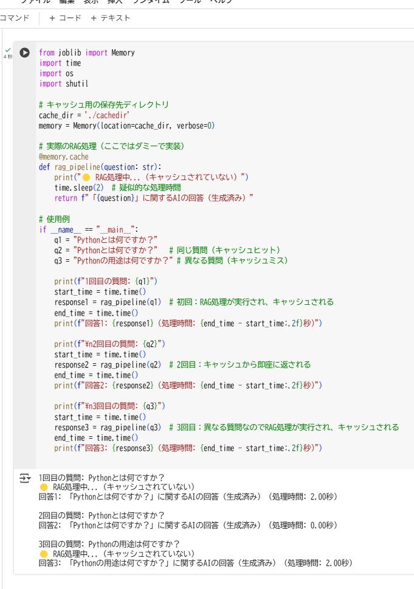Viewport: 414px width, 589px height.
Task: Click output line 1回目の質問: Pythonとは何ですか?
Action: pos(102,478)
